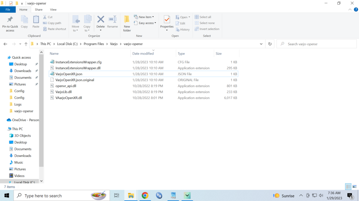Switch to large thumbnails view icon
Image resolution: width=359 pixels, height=201 pixels.
pyautogui.click(x=354, y=187)
